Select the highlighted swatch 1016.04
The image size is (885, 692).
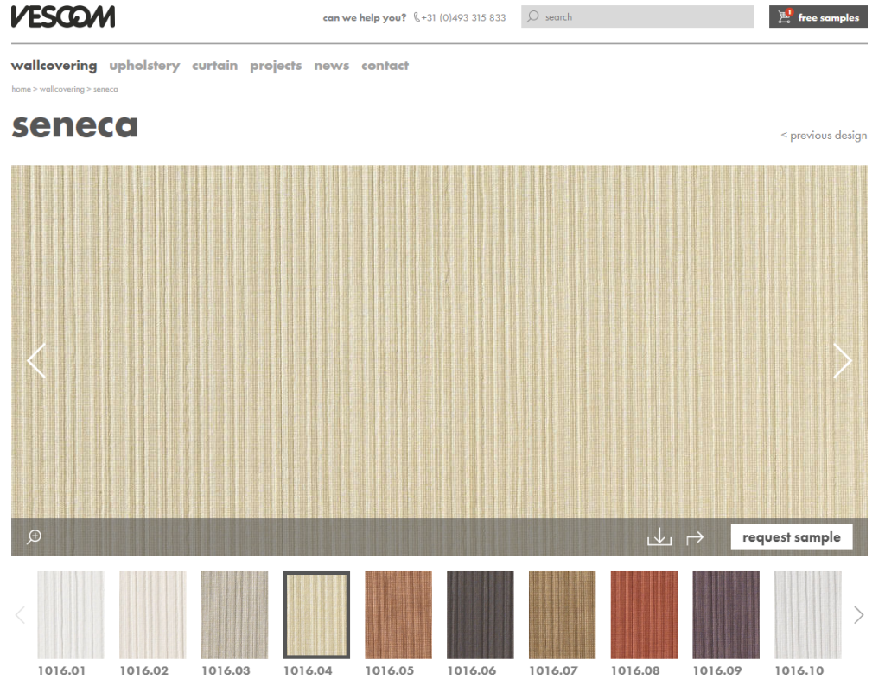[x=316, y=615]
